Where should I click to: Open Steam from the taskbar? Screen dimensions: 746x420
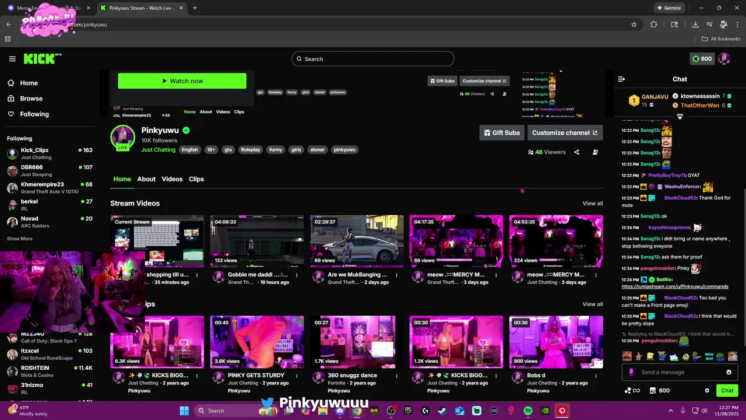pyautogui.click(x=442, y=411)
